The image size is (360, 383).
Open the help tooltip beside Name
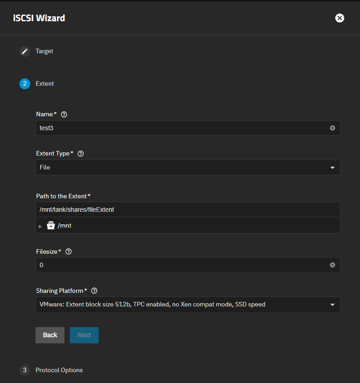coord(64,114)
